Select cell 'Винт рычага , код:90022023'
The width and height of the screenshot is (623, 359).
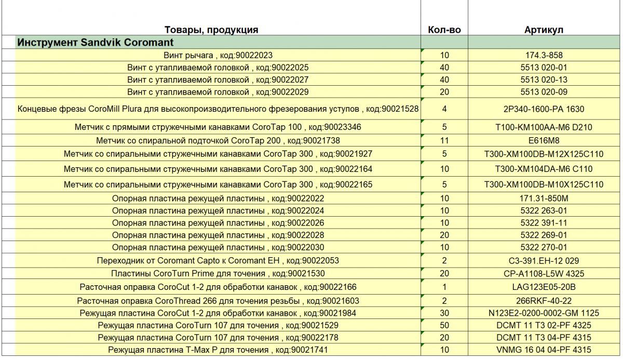click(x=218, y=55)
